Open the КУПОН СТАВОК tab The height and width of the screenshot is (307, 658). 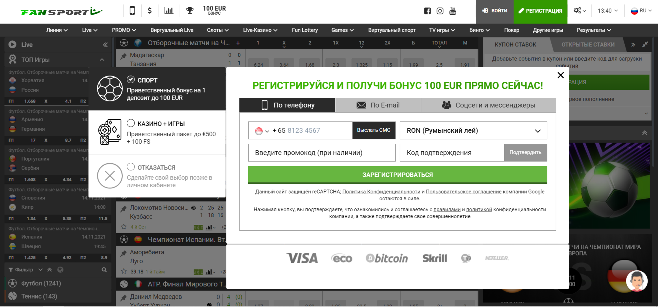pos(515,45)
